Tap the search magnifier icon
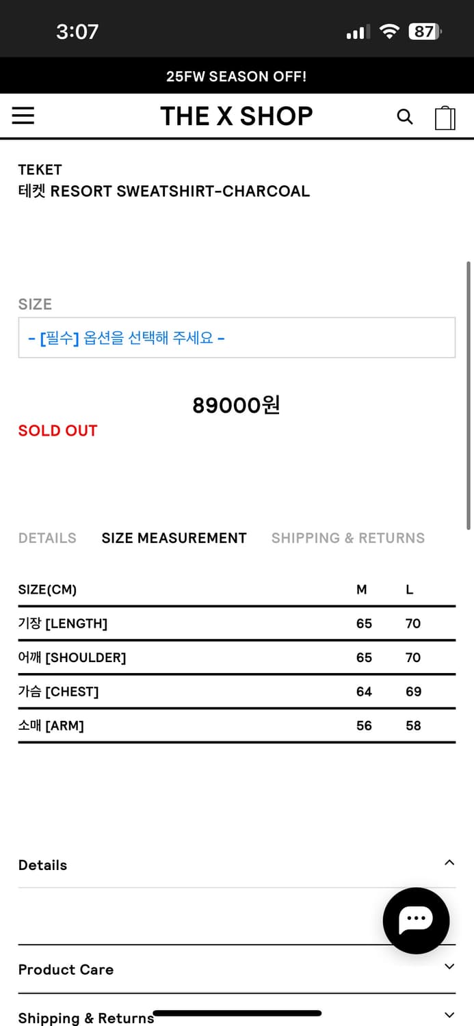Viewport: 474px width, 1026px height. tap(405, 117)
